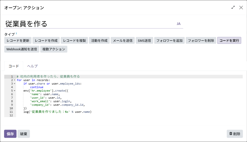Pick the フォロワーを追加 type

point(169,41)
